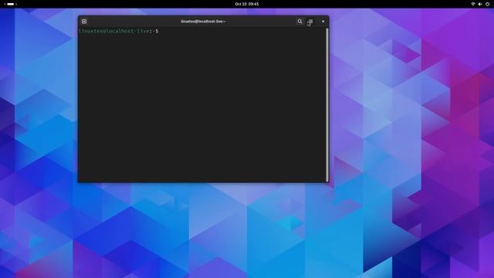Search in the terminal output
Screen dimensions: 494x278
tap(300, 22)
